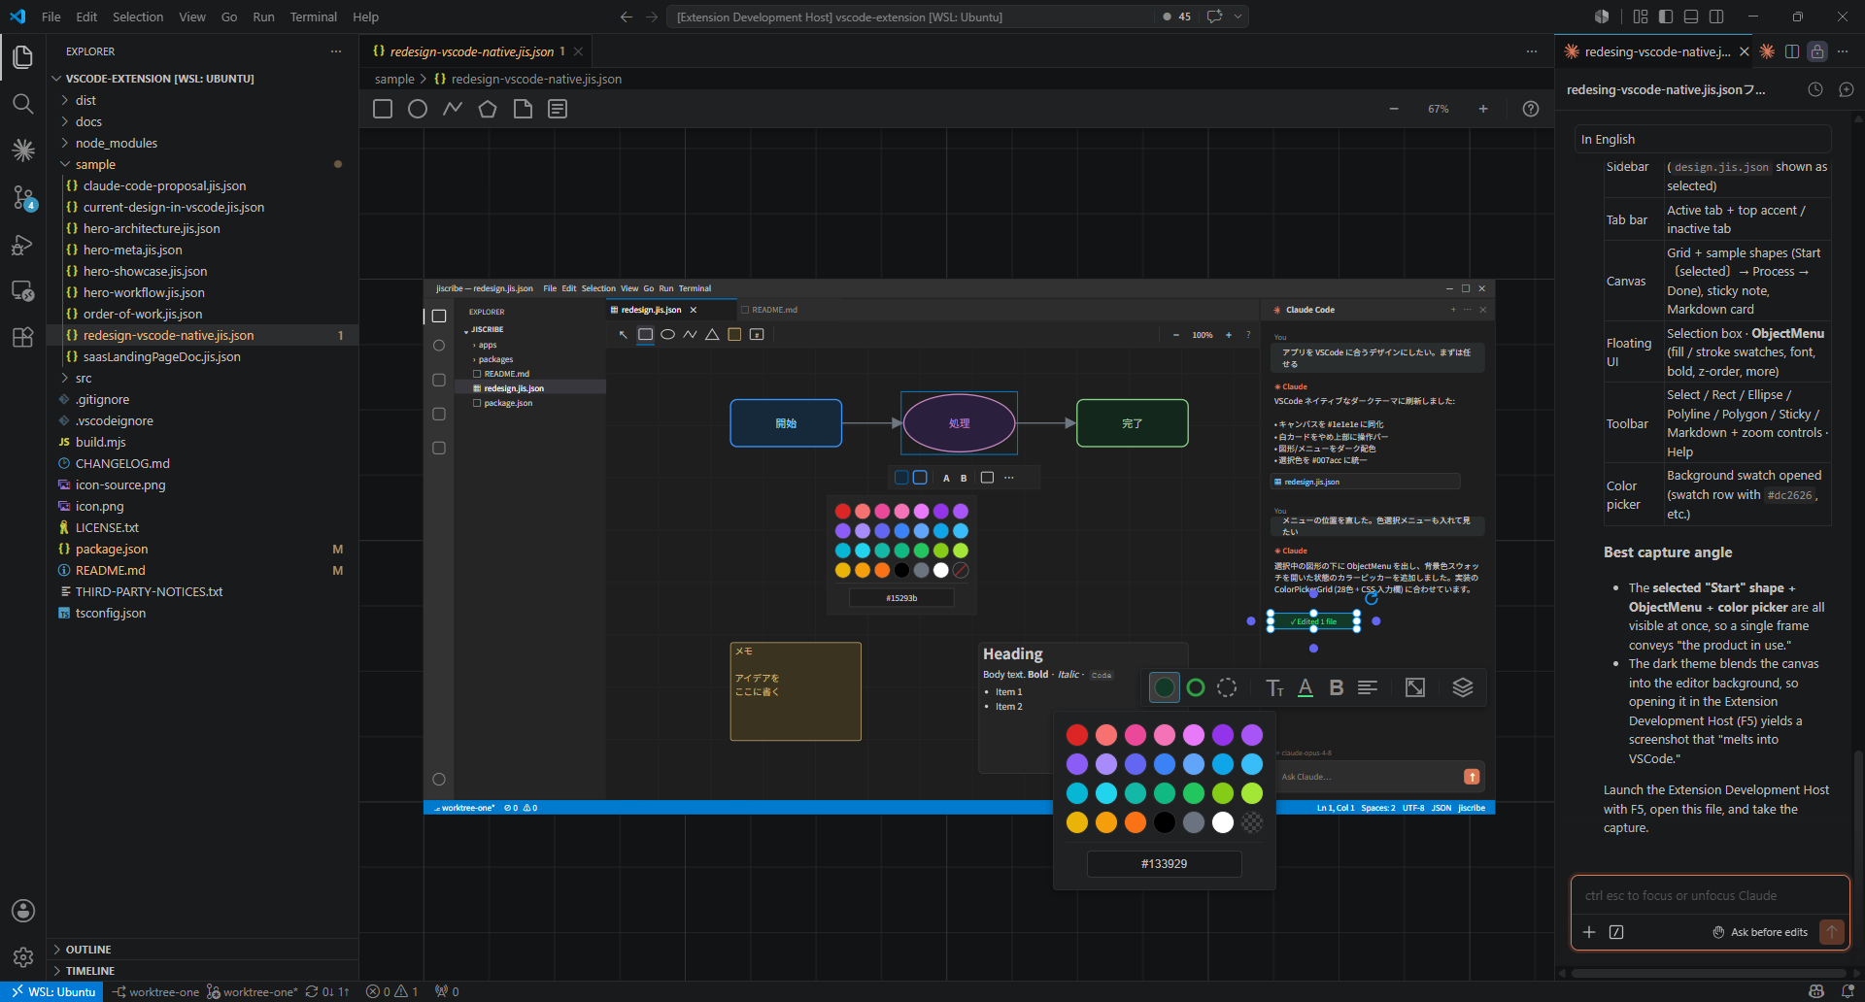Open Remote Explorer in activity bar
Screen dimensions: 1865x1002
click(23, 291)
